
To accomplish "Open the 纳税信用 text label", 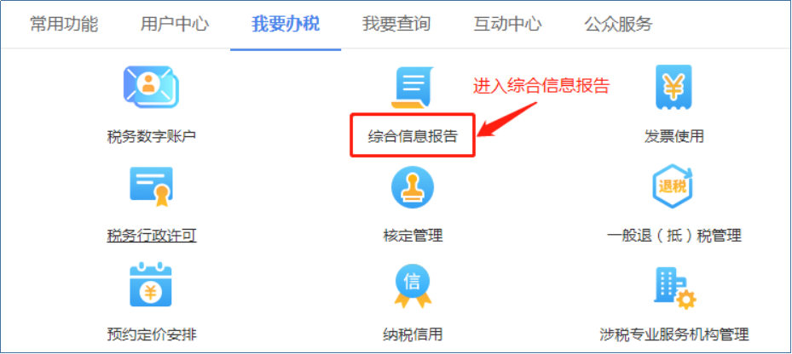I will click(x=413, y=334).
